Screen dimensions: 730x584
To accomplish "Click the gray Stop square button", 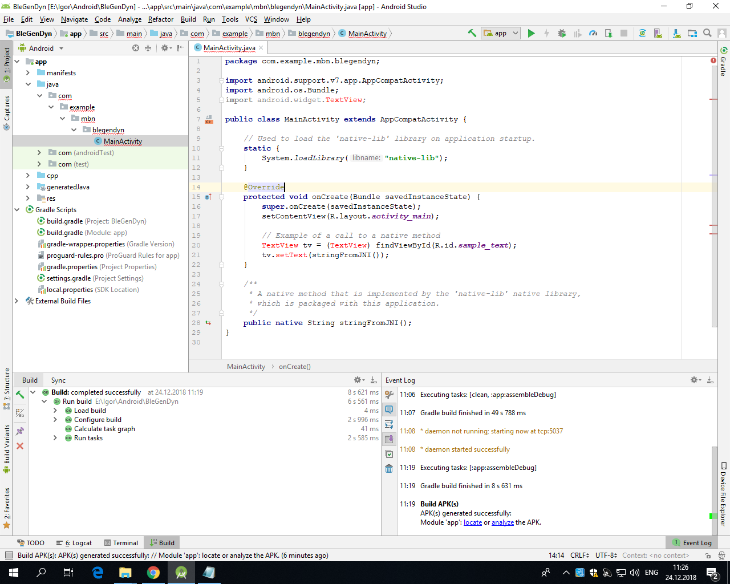I will click(x=624, y=33).
